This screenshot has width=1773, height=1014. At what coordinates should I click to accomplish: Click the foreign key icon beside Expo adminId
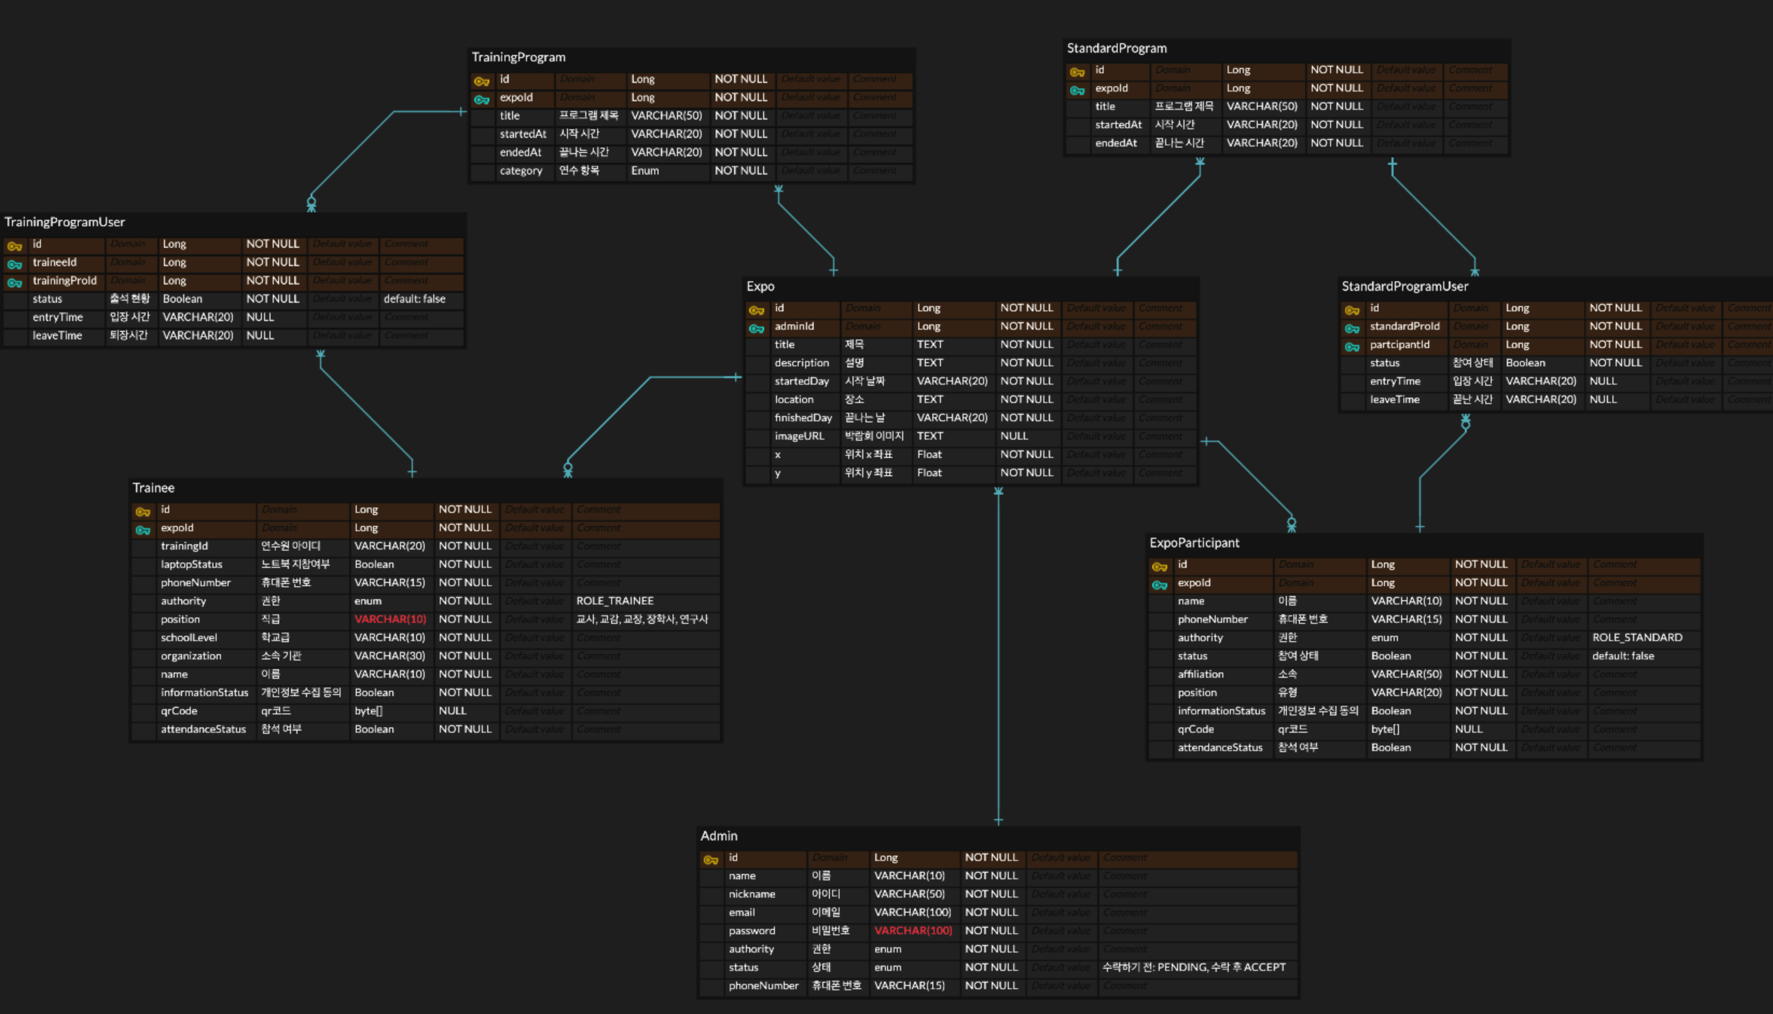(756, 329)
